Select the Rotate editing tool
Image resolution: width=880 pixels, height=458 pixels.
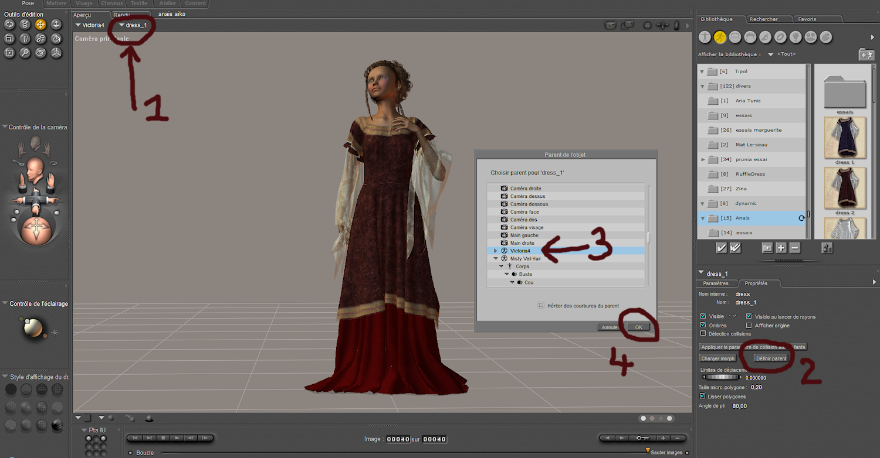(x=9, y=24)
